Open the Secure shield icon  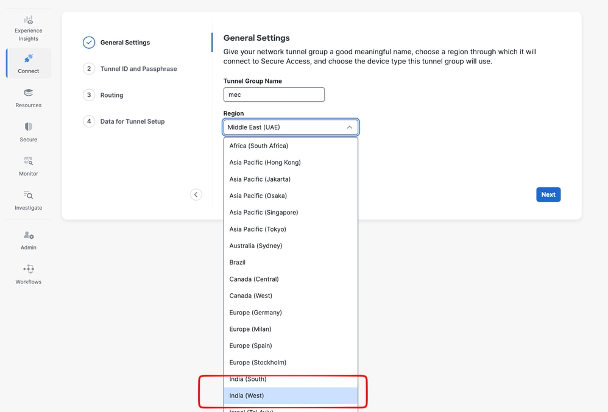pyautogui.click(x=29, y=127)
